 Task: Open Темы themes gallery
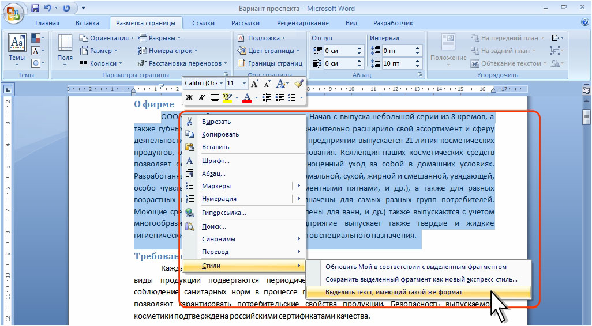17,51
